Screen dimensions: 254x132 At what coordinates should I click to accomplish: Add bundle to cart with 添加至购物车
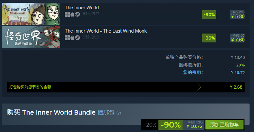[x=224, y=125]
